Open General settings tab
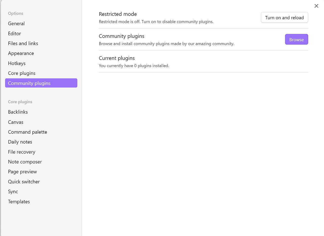This screenshot has height=236, width=324. coord(16,24)
